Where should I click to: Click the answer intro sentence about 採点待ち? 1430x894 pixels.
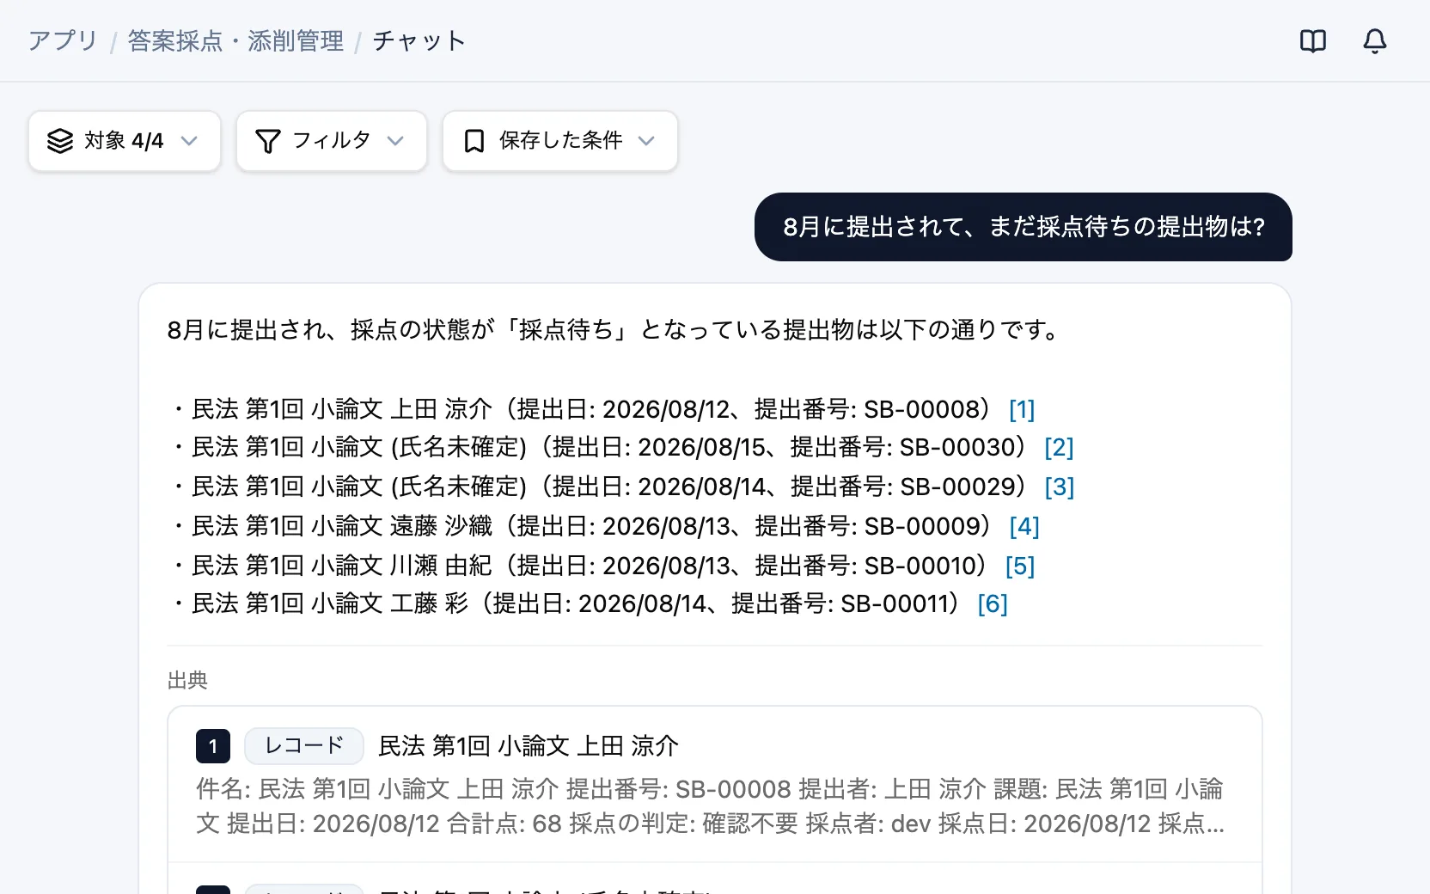[x=614, y=329]
